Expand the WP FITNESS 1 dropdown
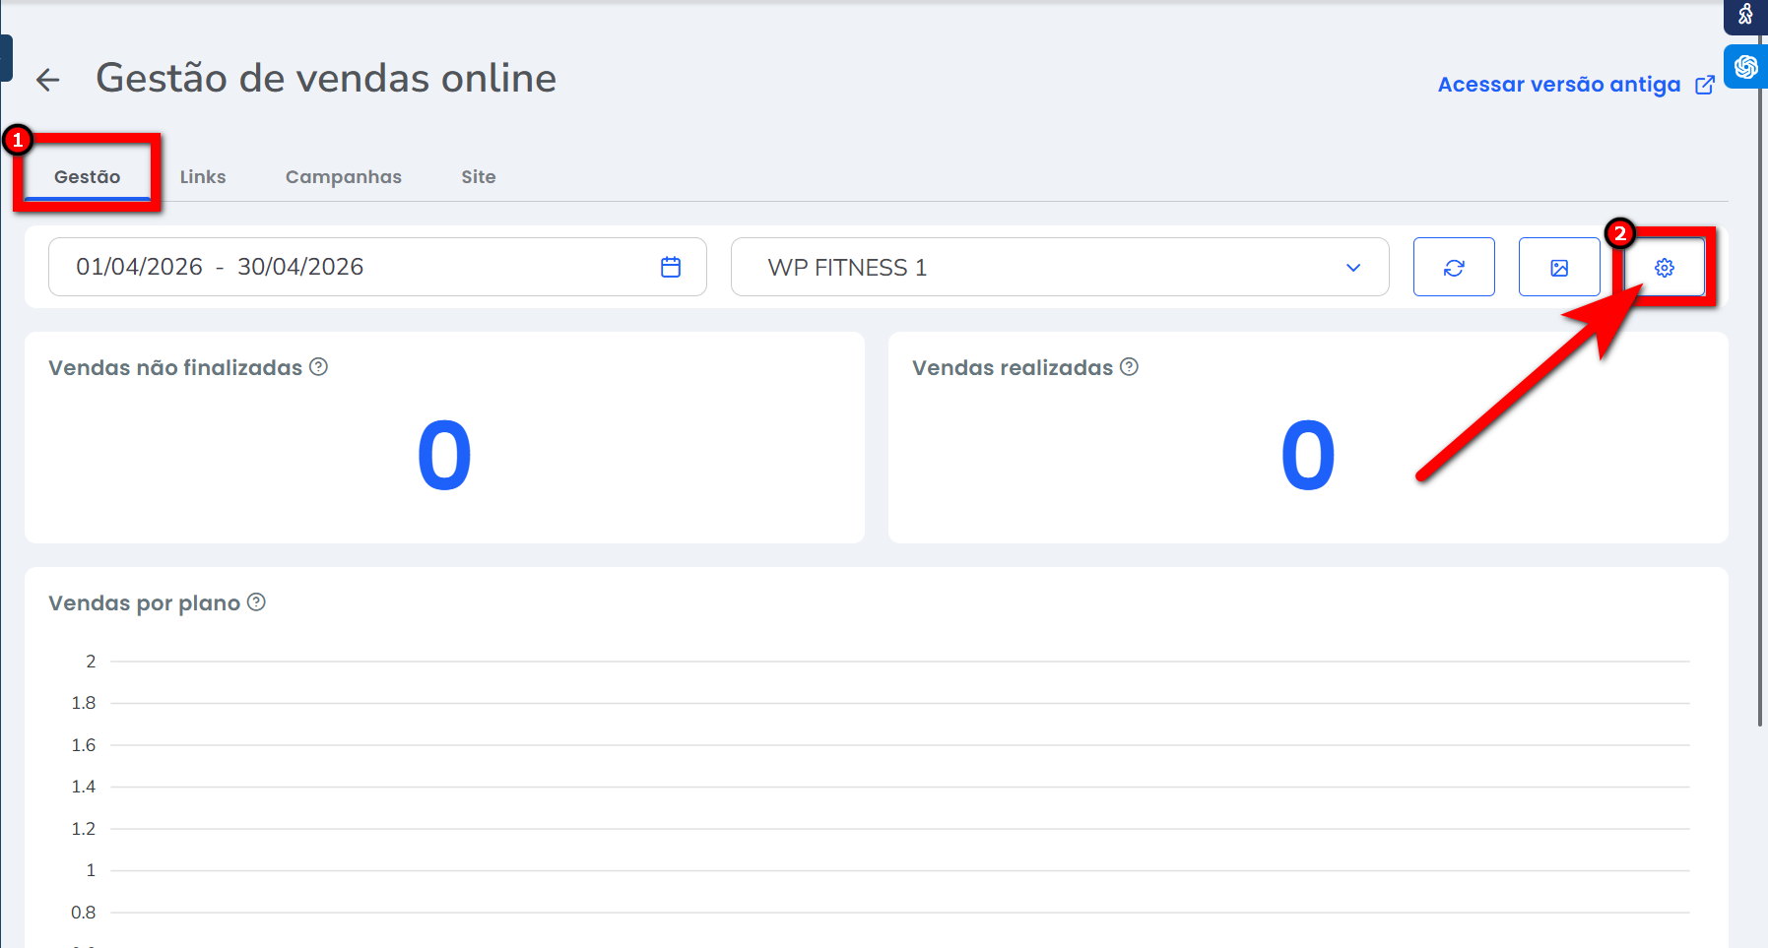The width and height of the screenshot is (1768, 948). (x=1060, y=267)
